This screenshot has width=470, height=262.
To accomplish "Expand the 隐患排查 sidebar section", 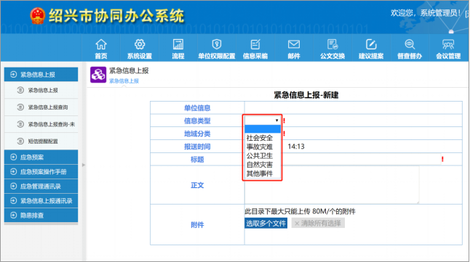I will pyautogui.click(x=41, y=215).
